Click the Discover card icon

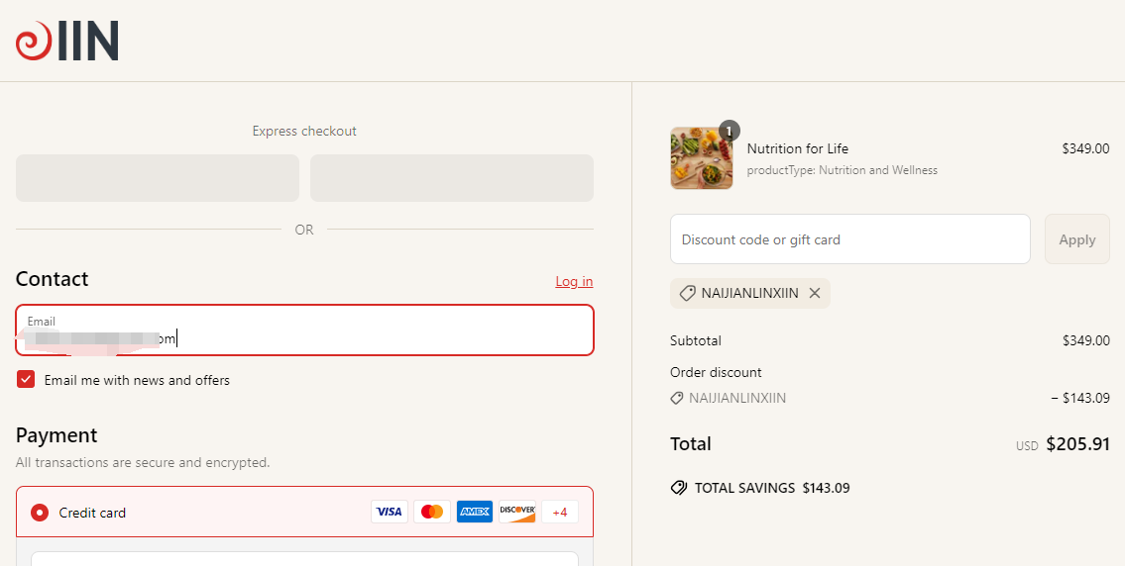tap(517, 512)
